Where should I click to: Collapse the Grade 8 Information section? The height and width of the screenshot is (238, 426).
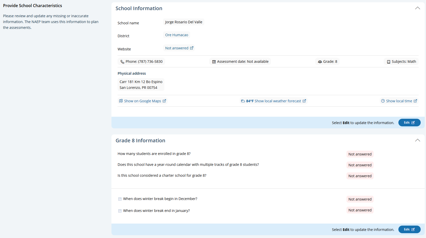[x=417, y=141]
